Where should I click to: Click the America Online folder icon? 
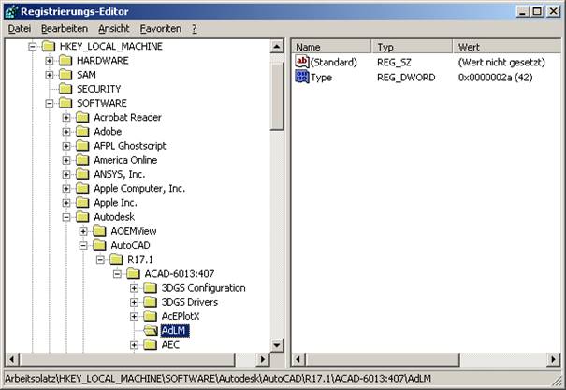coord(82,160)
